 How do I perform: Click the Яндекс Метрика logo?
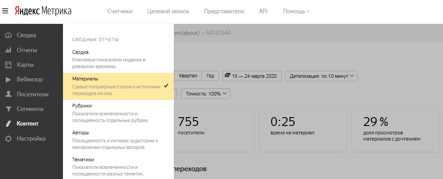[43, 11]
